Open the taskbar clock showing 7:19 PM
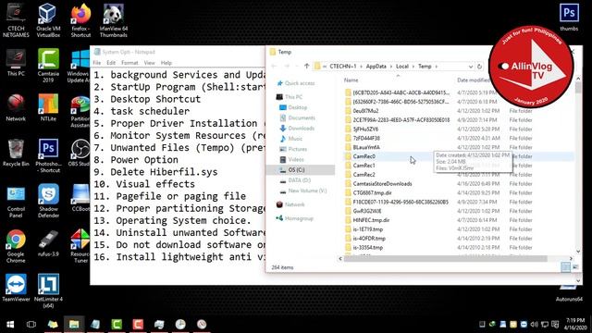Viewport: 592px width, 333px height. pos(575,325)
